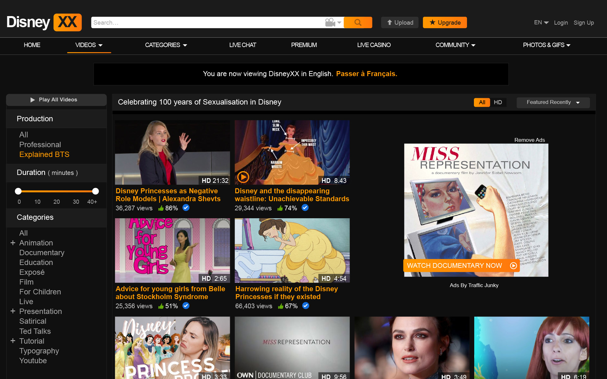Go to the HOME menu item
Screen dimensions: 607x379
point(32,45)
